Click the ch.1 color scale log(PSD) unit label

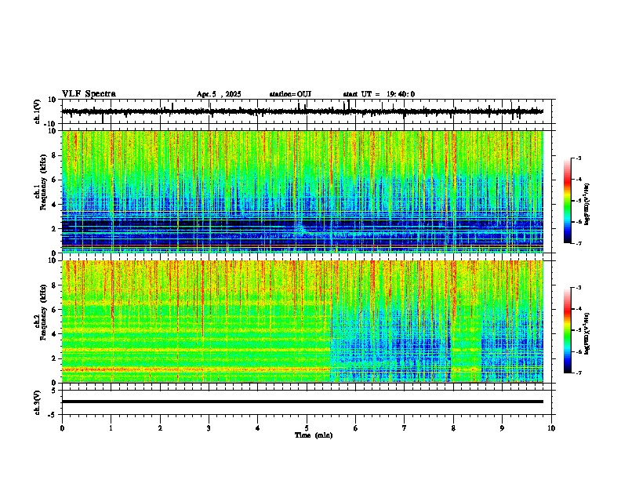tap(587, 204)
